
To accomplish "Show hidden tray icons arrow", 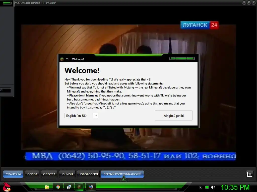I will point(201,187).
